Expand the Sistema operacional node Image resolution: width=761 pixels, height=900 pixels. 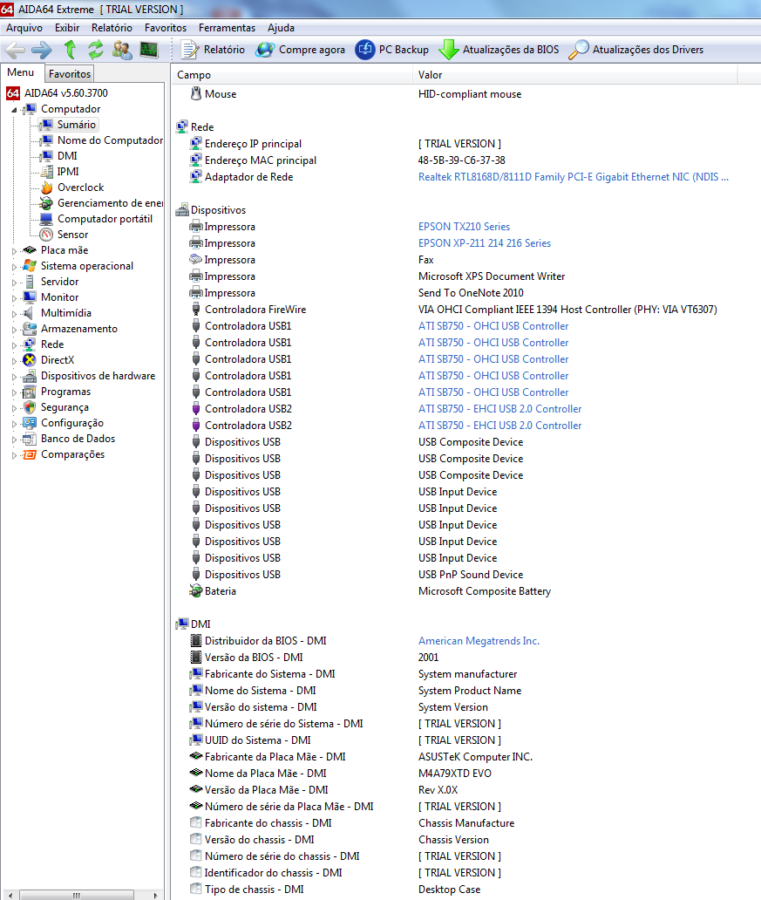coord(14,266)
